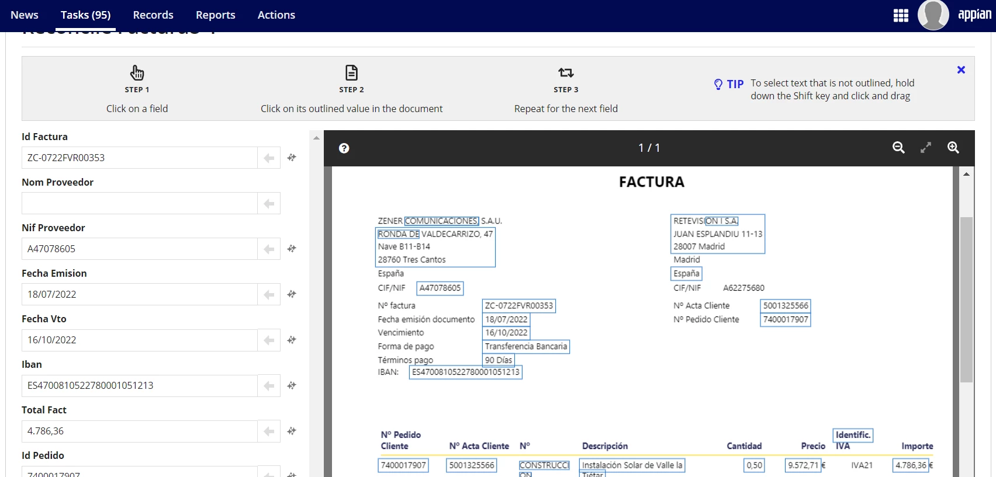Click the sparkle icon beside Fecha Emision
Image resolution: width=996 pixels, height=477 pixels.
point(292,294)
